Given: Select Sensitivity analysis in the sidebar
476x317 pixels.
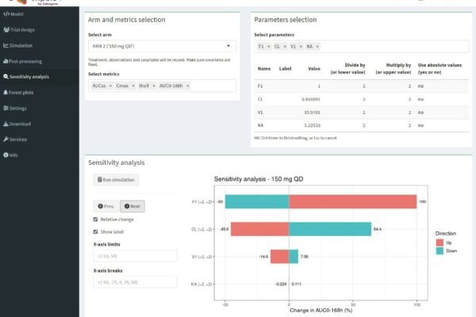Looking at the screenshot, I should [x=29, y=77].
